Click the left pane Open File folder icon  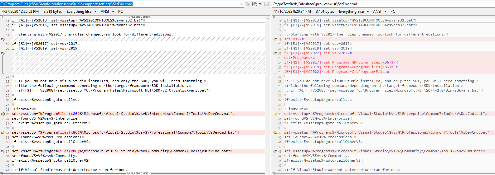coord(255,4)
